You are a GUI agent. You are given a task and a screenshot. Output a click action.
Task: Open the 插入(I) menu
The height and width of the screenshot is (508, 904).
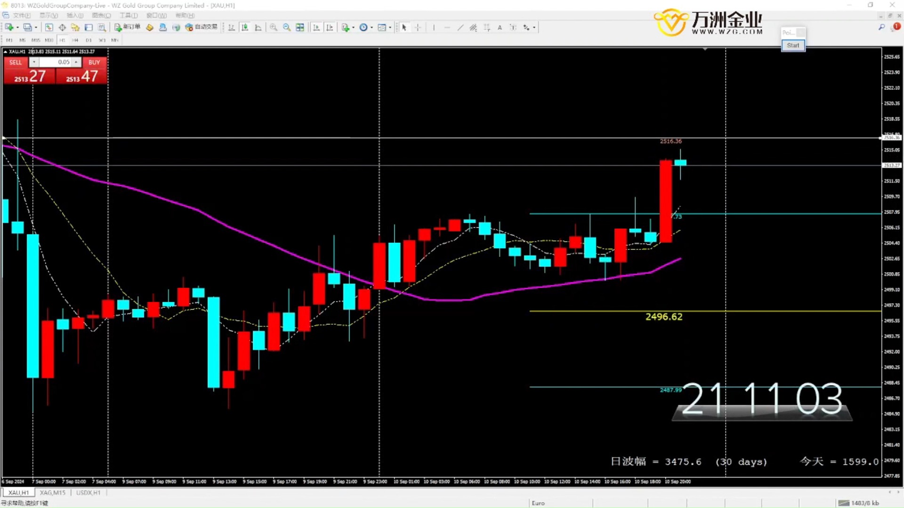pos(75,16)
